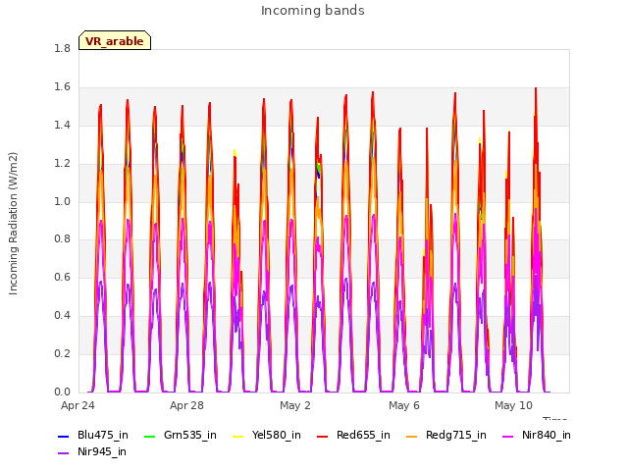The image size is (628, 471).
Task: Click the 0.6 y-axis tick label
Action: tap(62, 277)
